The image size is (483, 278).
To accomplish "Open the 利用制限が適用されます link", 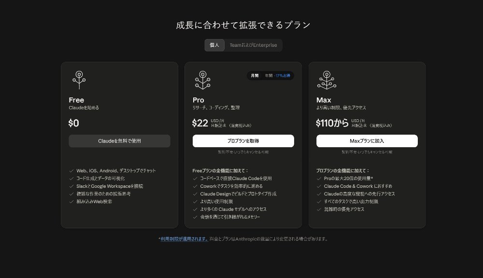I will 185,239.
